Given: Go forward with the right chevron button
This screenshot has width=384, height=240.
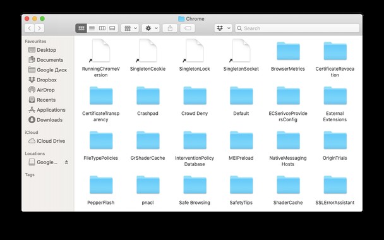Looking at the screenshot, I should [39, 28].
